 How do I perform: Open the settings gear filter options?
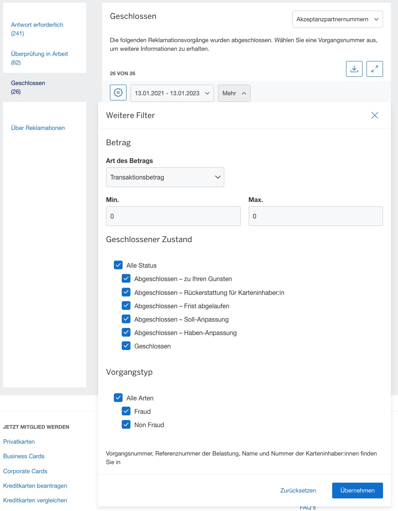click(x=118, y=93)
